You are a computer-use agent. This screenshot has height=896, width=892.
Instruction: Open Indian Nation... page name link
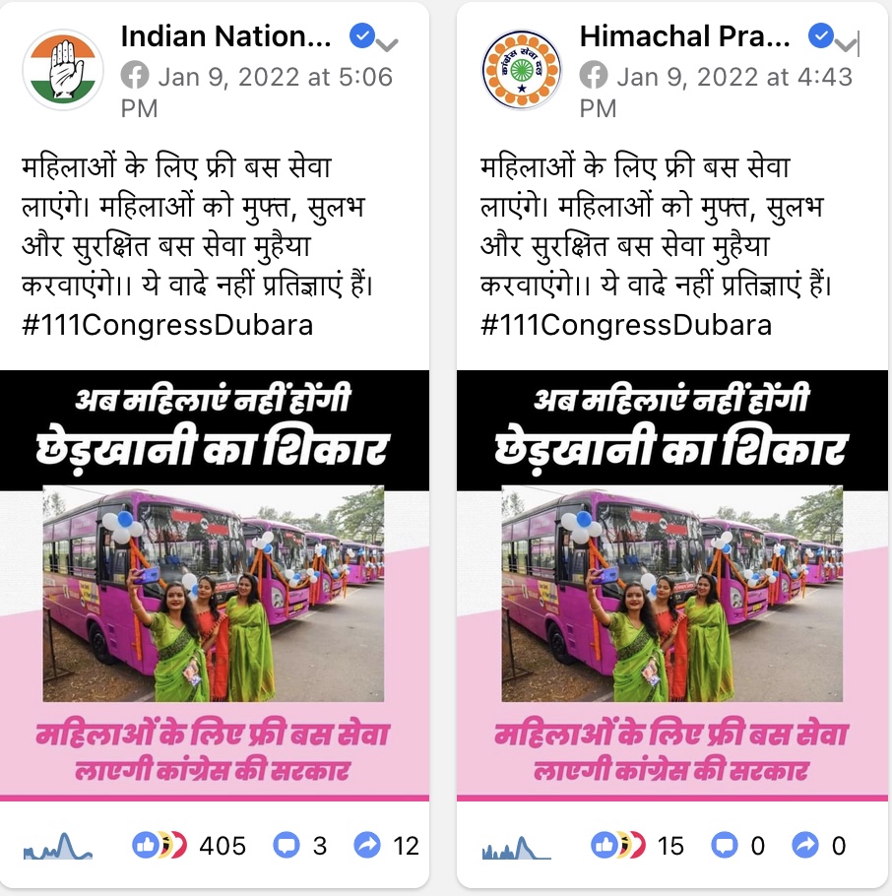coord(225,36)
